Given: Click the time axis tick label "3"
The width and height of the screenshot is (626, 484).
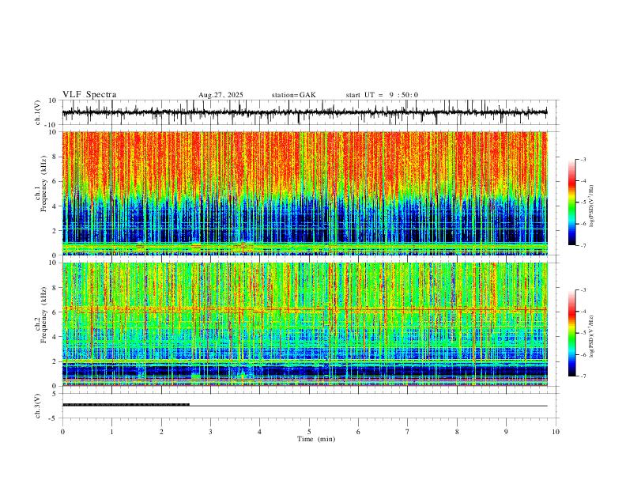Looking at the screenshot, I should 210,432.
